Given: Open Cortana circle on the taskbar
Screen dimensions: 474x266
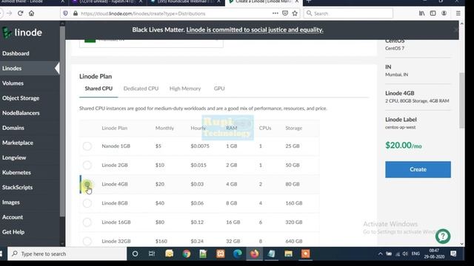Looking at the screenshot, I should click(135, 254).
